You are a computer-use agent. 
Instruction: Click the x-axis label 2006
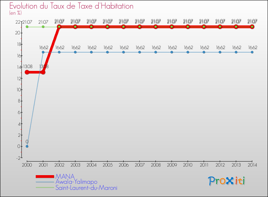pos(123,165)
